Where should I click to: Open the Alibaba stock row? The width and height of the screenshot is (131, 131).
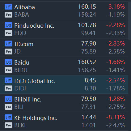[64, 10]
